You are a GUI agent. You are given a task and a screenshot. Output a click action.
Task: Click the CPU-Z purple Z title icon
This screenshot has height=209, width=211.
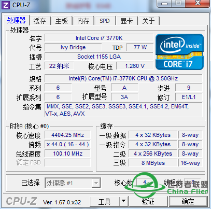6,5
